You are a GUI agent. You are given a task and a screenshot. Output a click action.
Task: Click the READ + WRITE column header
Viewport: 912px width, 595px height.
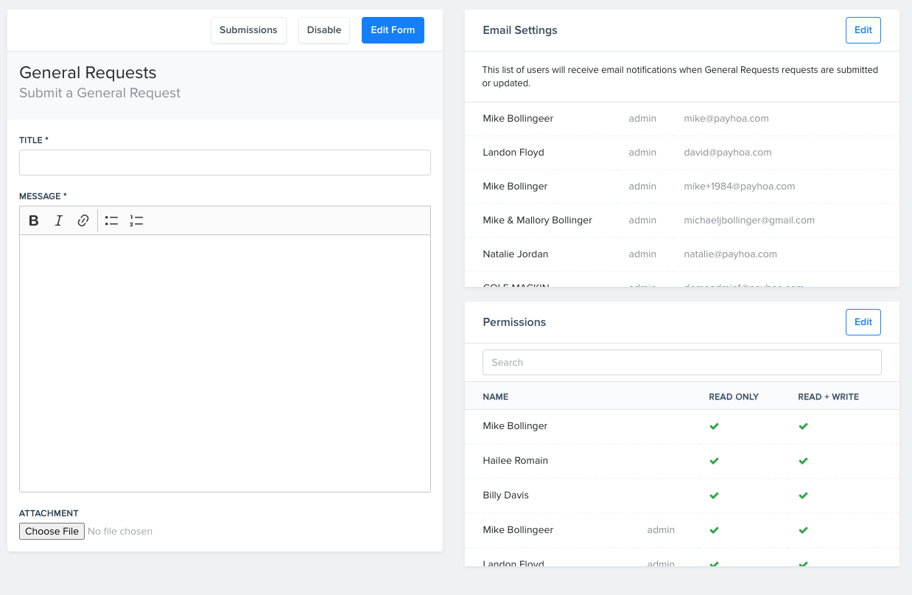click(x=828, y=397)
